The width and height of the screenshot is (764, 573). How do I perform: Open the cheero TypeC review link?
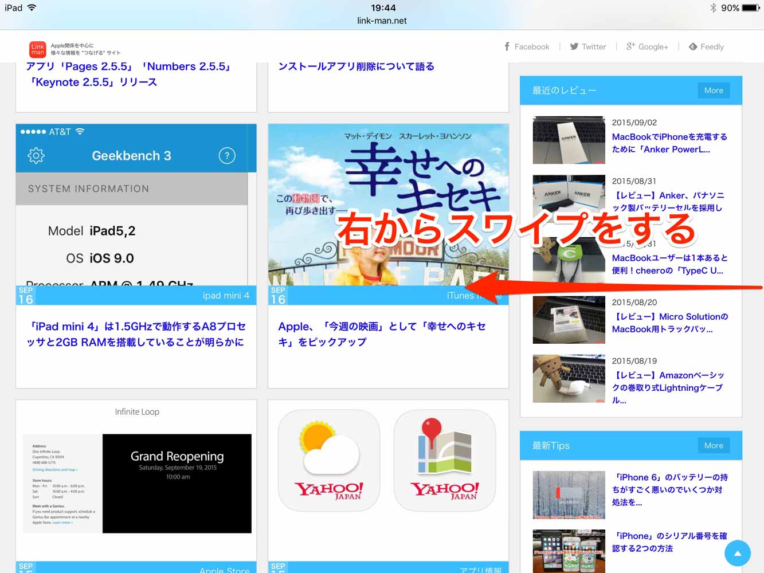tap(669, 264)
